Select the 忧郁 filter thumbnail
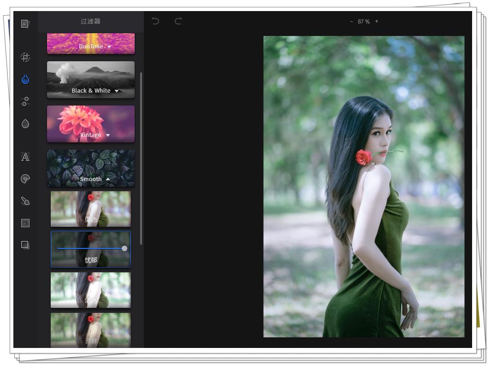This screenshot has height=365, width=491. point(91,249)
